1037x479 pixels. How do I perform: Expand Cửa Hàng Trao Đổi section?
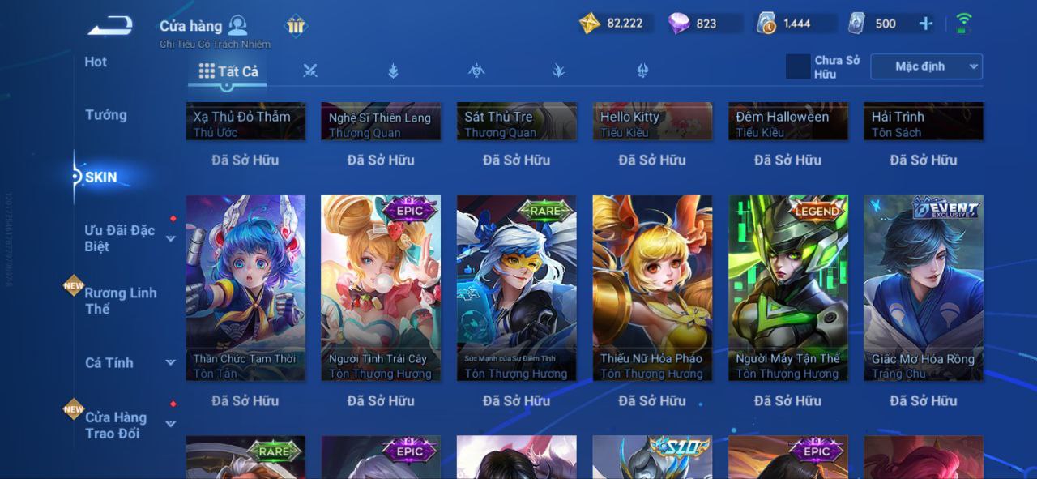[171, 425]
